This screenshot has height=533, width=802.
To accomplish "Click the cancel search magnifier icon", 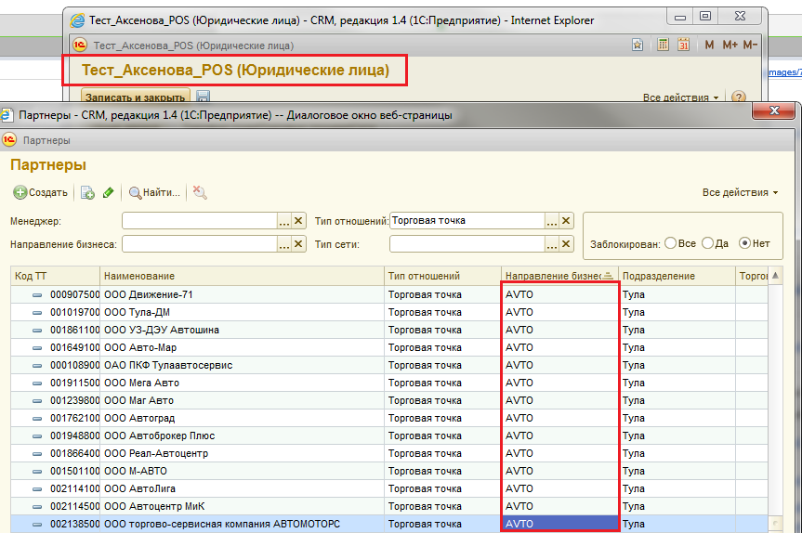I will 200,192.
